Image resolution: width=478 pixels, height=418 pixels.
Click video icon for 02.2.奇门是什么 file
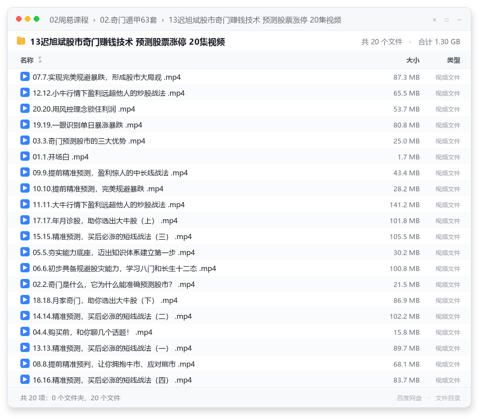click(25, 283)
